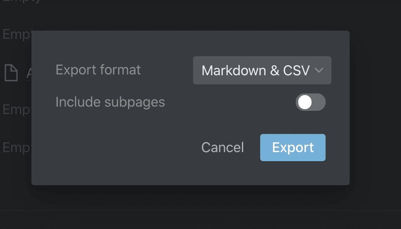Image resolution: width=401 pixels, height=229 pixels.
Task: Click the Empty row just above page icon
Action: pos(17,34)
